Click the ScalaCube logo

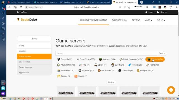click(x=27, y=20)
